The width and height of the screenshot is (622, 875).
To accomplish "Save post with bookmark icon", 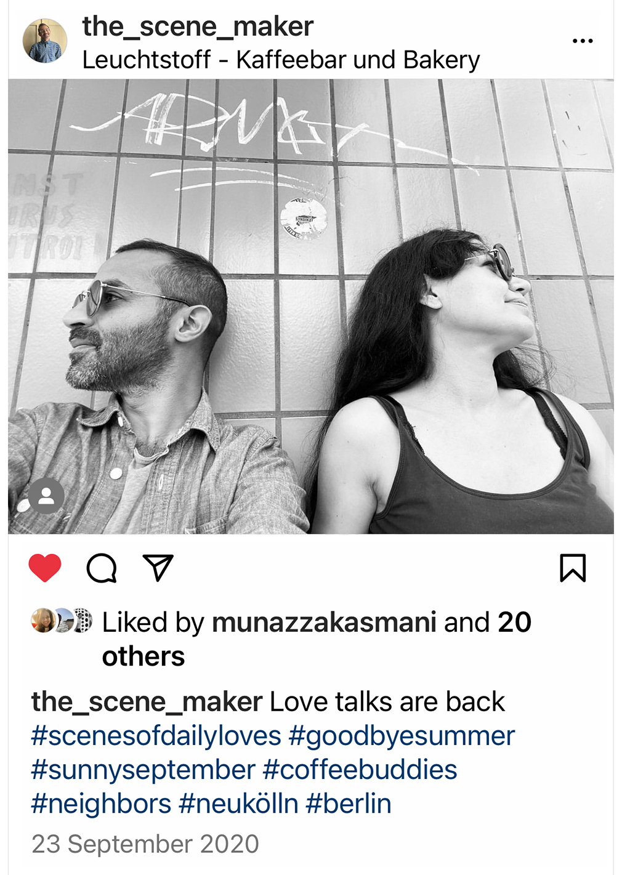I will coord(573,568).
